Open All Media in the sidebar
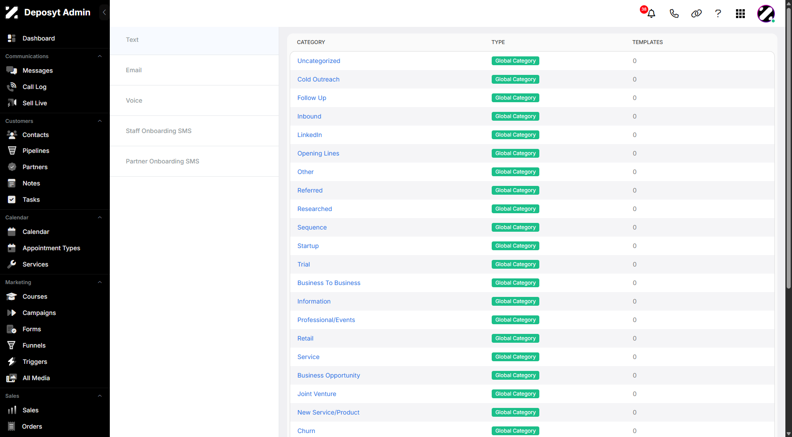The image size is (792, 437). (x=36, y=378)
